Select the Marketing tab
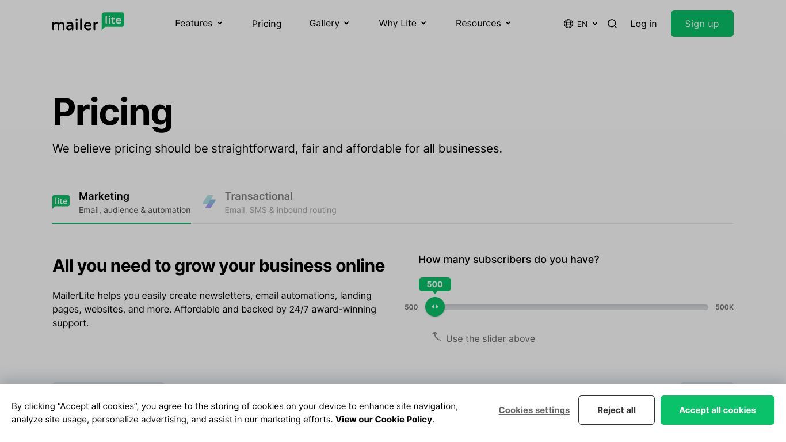Screen dimensions: 786x442 [x=121, y=203]
